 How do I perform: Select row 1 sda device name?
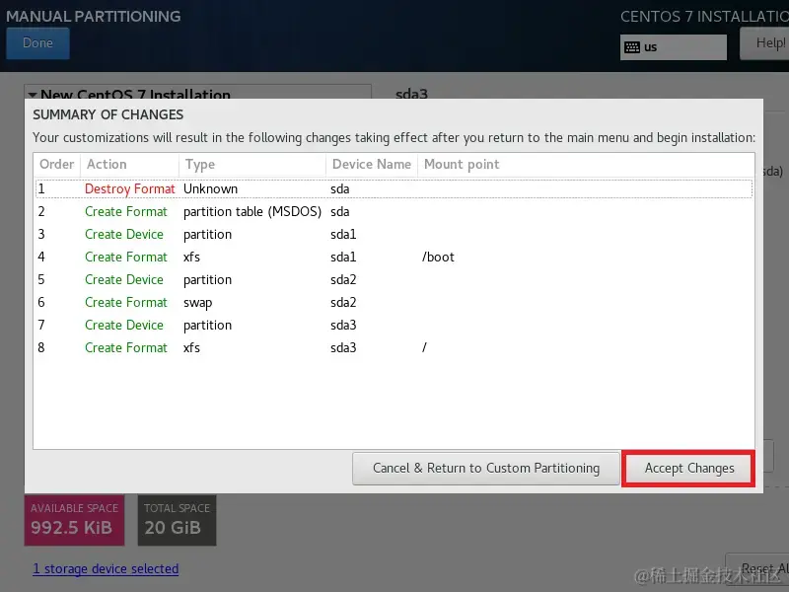point(339,189)
